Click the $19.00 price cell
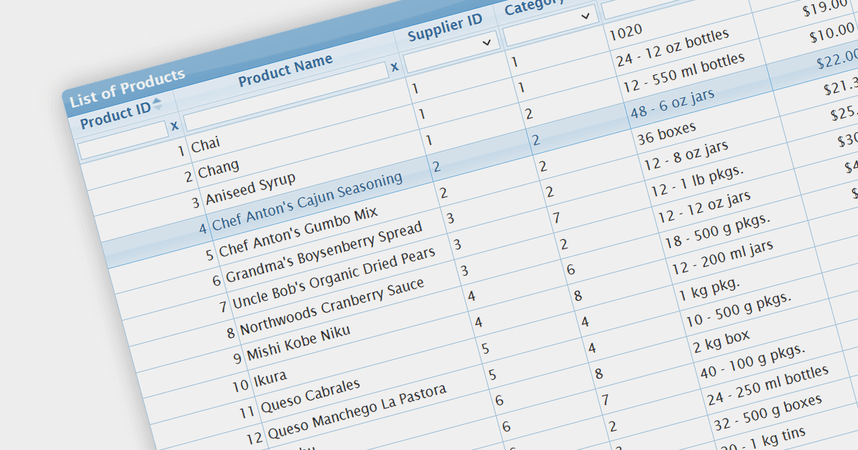Viewport: 858px width, 450px height. [x=825, y=9]
